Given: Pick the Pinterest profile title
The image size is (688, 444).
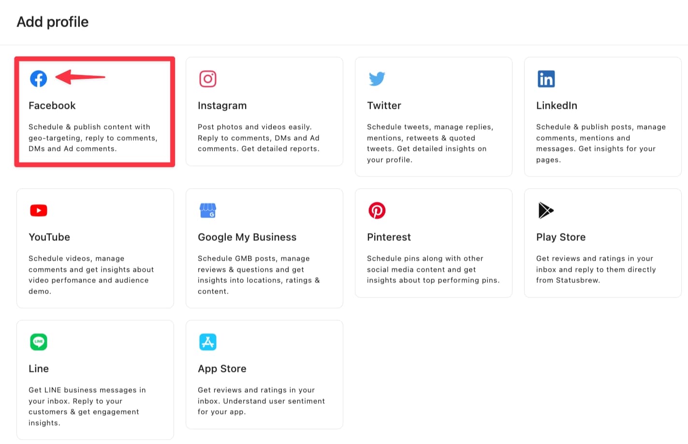Looking at the screenshot, I should [x=389, y=237].
